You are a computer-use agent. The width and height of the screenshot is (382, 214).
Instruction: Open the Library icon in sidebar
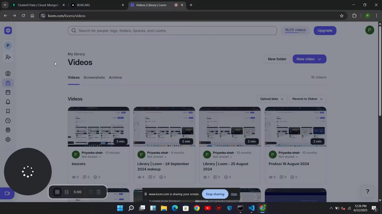(8, 83)
